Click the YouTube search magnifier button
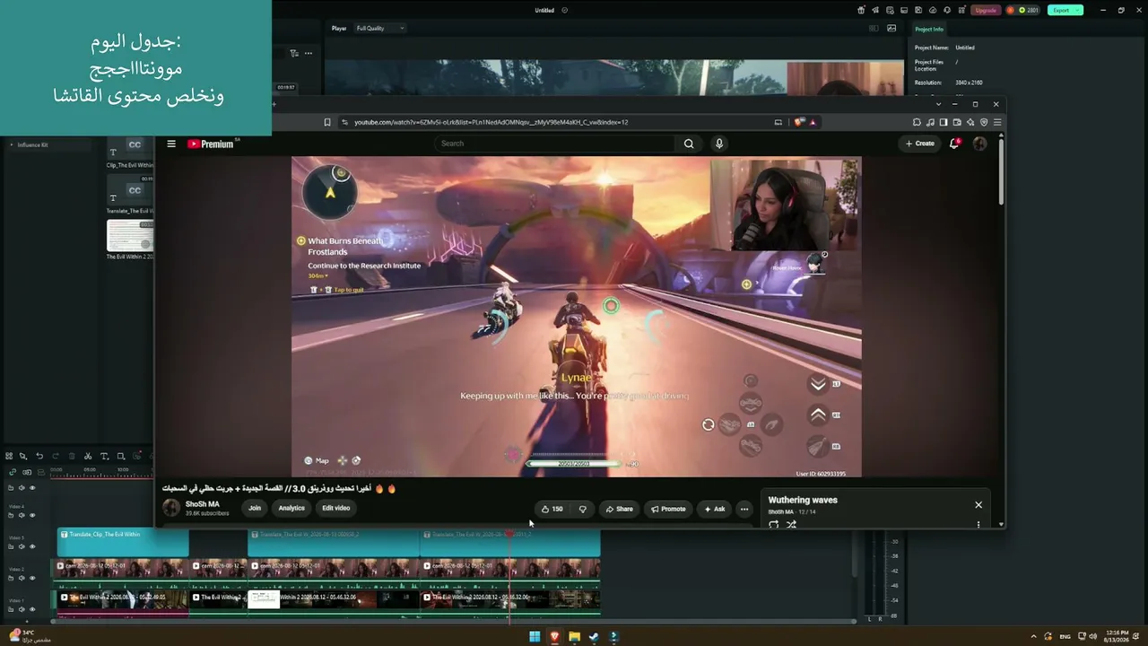Image resolution: width=1148 pixels, height=646 pixels. pyautogui.click(x=689, y=144)
